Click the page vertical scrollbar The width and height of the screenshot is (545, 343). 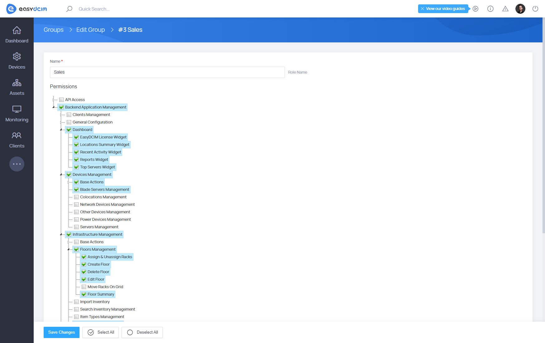pyautogui.click(x=543, y=125)
